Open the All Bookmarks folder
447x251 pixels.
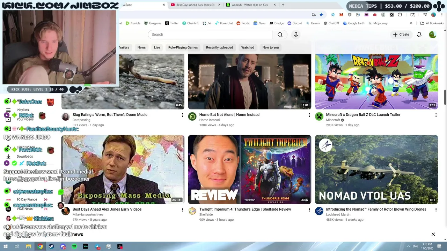click(432, 23)
